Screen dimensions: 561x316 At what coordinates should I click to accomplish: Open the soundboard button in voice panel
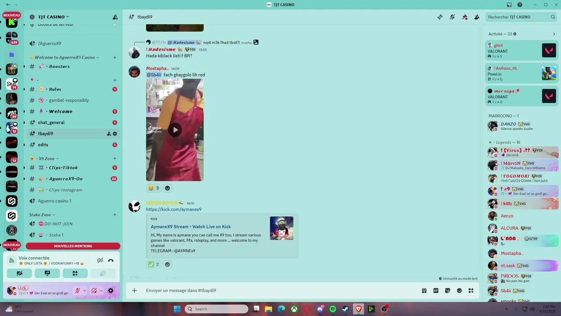point(103,273)
